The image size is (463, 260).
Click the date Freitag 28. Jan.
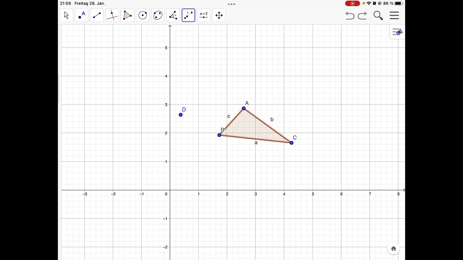(x=90, y=3)
